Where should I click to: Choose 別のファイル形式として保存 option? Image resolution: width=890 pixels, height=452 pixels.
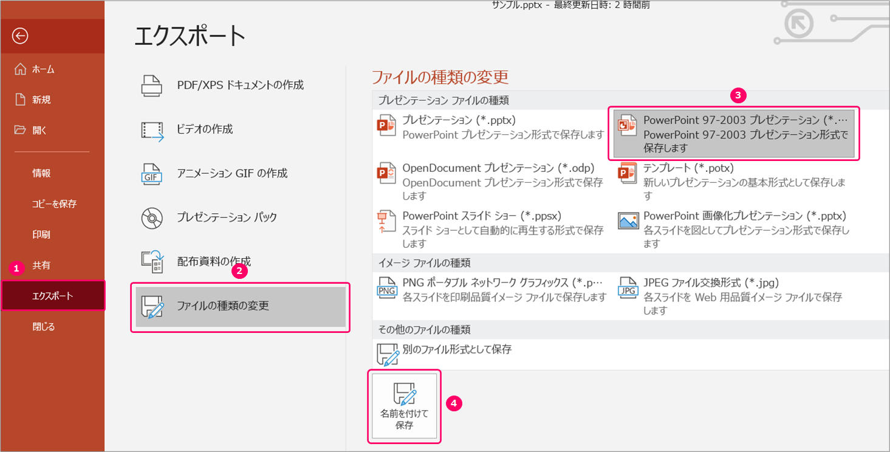click(492, 354)
